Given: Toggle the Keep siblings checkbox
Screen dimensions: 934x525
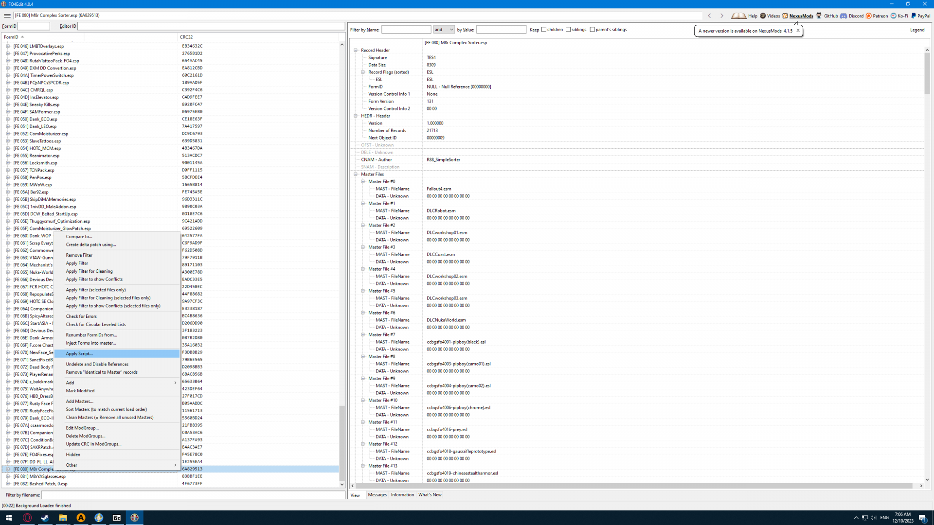Looking at the screenshot, I should (x=568, y=30).
